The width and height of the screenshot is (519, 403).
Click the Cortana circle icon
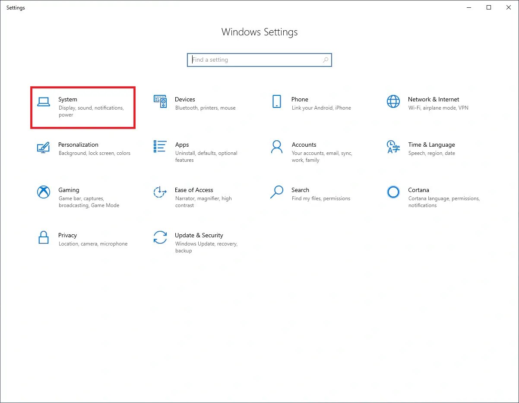pos(393,192)
